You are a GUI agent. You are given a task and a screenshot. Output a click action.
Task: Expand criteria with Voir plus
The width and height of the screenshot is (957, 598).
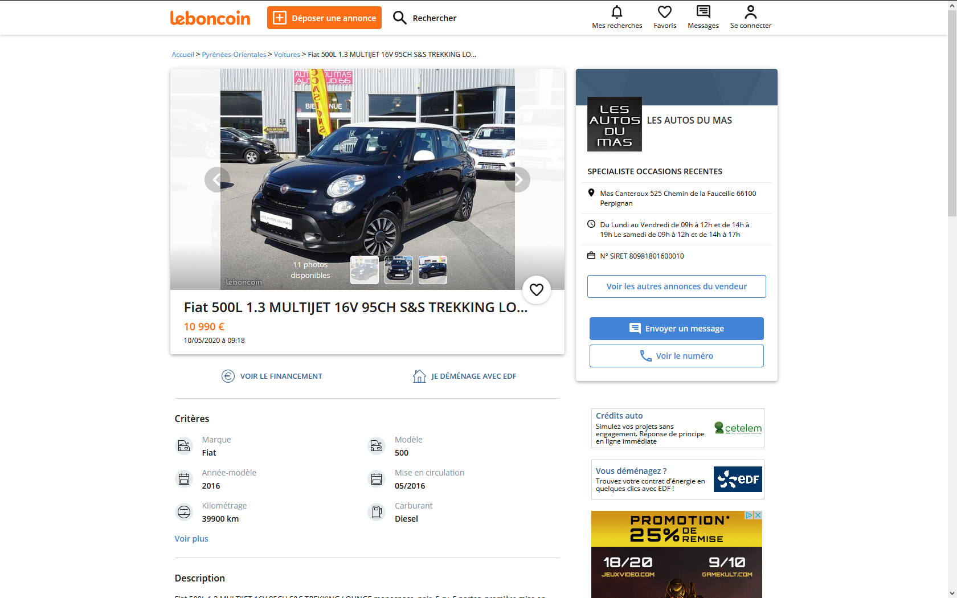click(x=191, y=539)
